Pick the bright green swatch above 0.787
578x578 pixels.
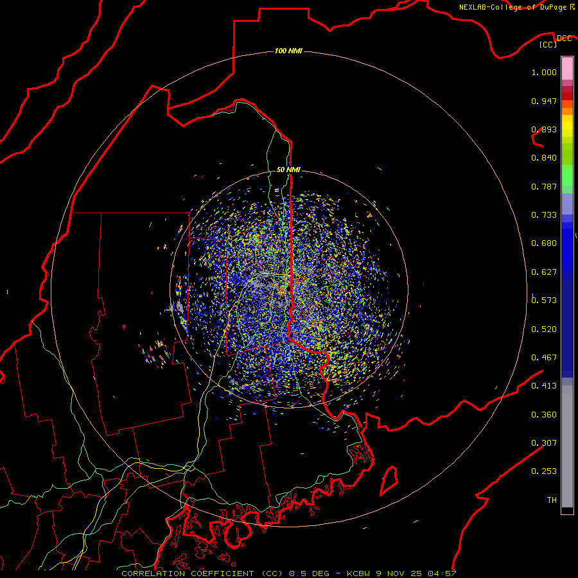[x=567, y=175]
